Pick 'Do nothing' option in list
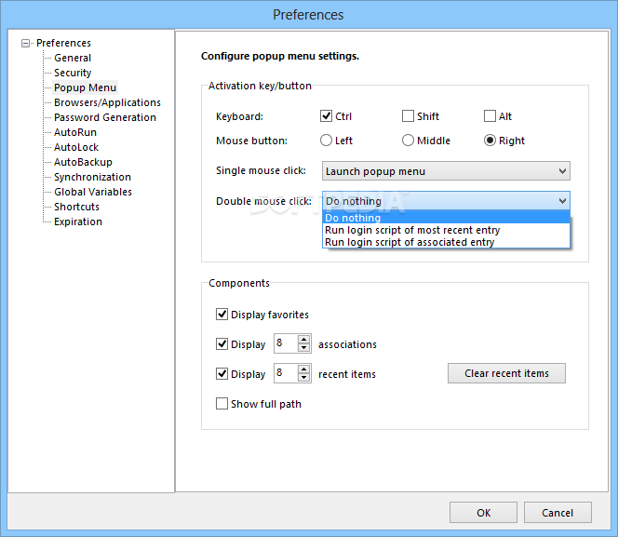 (353, 218)
